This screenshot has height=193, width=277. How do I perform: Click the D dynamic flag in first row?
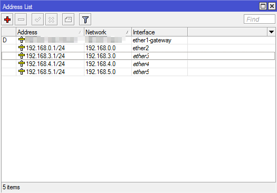point(5,40)
